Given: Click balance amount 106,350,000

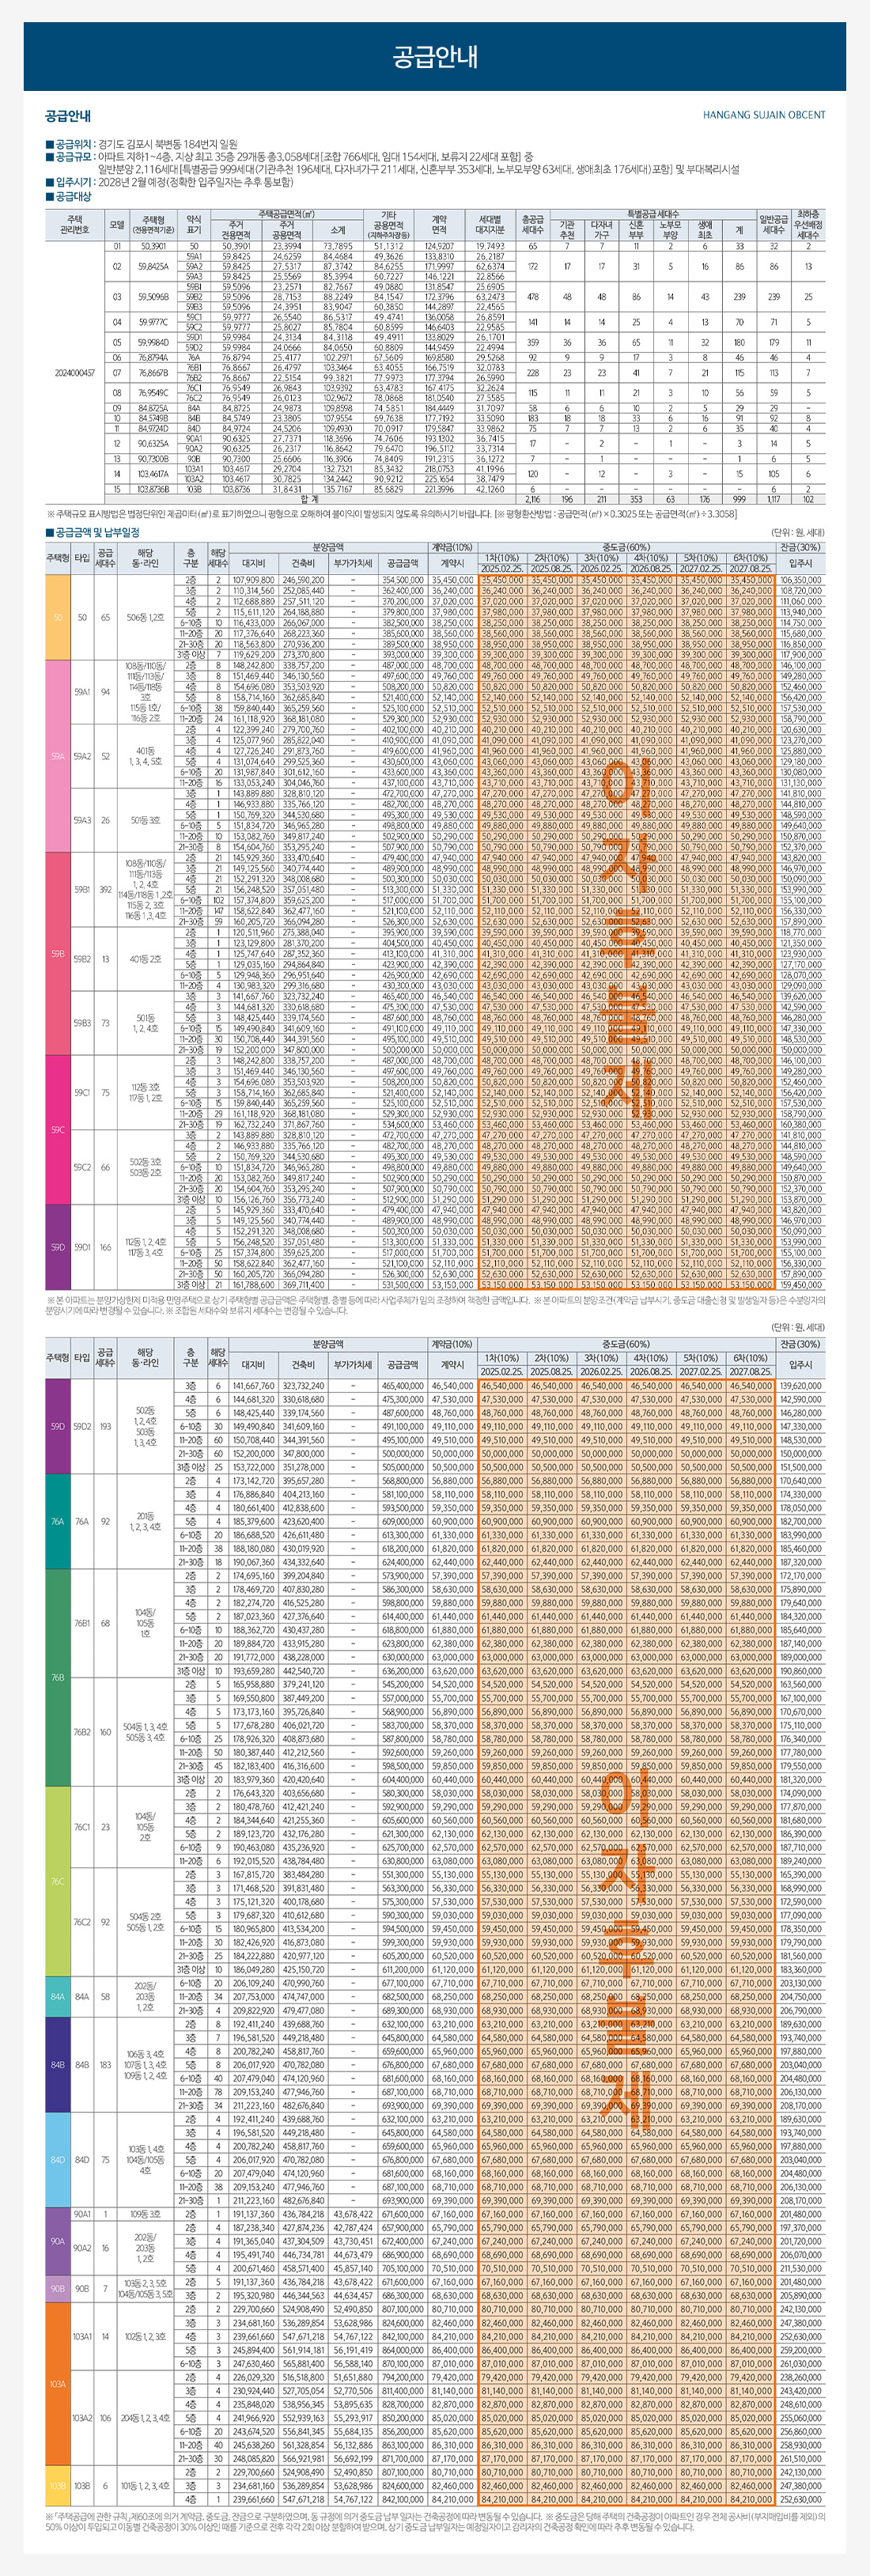Looking at the screenshot, I should 801,580.
